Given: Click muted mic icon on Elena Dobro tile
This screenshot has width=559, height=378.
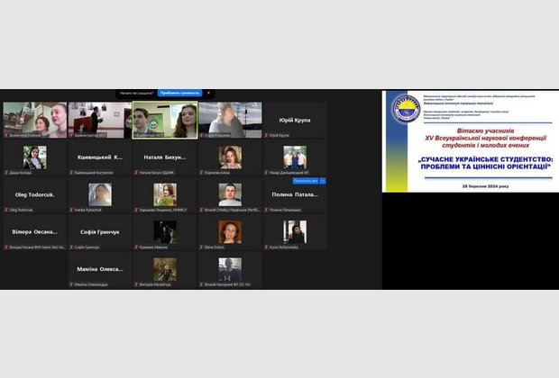Looking at the screenshot, I should (x=201, y=247).
